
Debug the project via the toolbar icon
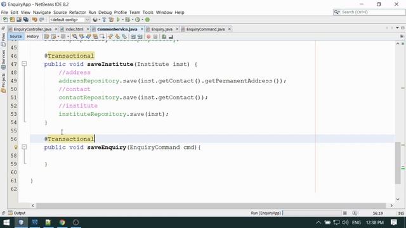pos(128,20)
